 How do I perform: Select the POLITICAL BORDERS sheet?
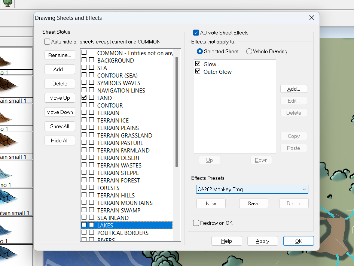coord(123,233)
